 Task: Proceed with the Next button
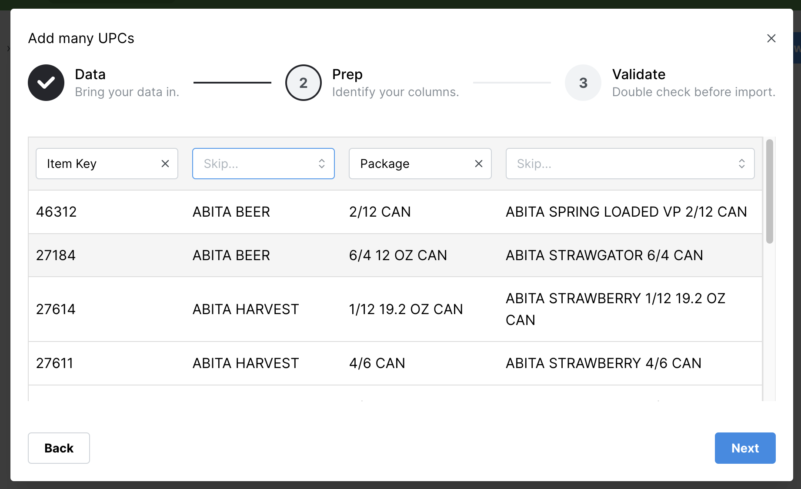coord(745,448)
